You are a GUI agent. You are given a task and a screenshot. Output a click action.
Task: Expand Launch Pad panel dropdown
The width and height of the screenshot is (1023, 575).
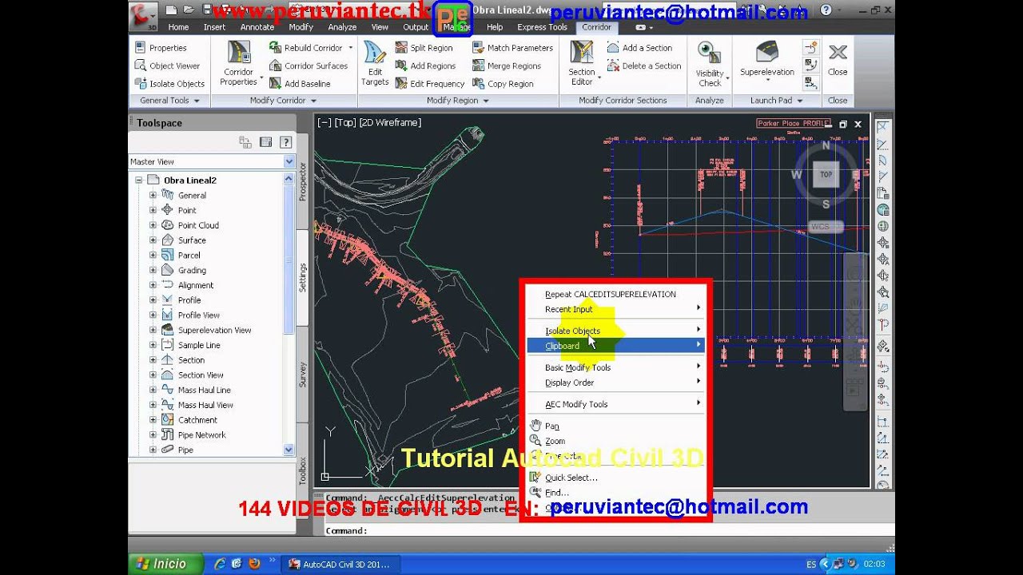pyautogui.click(x=799, y=101)
